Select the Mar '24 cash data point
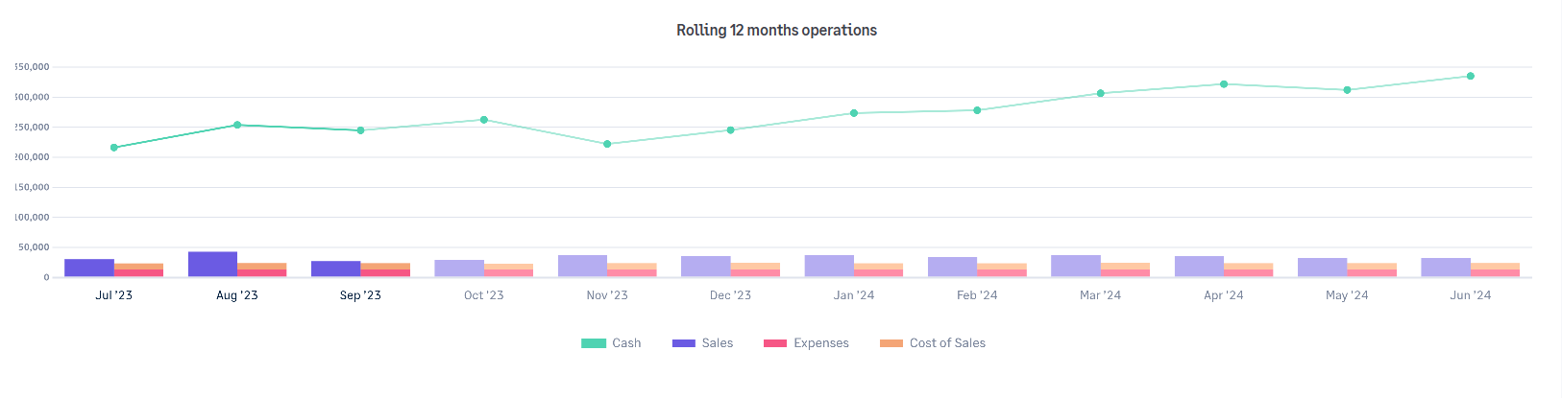 1101,93
